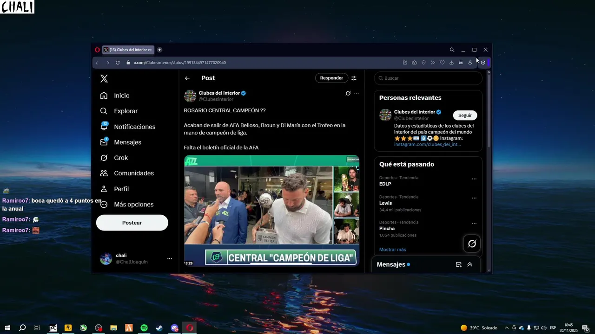Open the address bar edit/share icon

pos(405,63)
